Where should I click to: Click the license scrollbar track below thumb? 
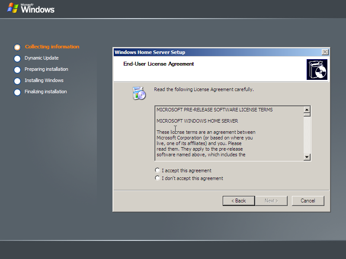(x=307, y=135)
